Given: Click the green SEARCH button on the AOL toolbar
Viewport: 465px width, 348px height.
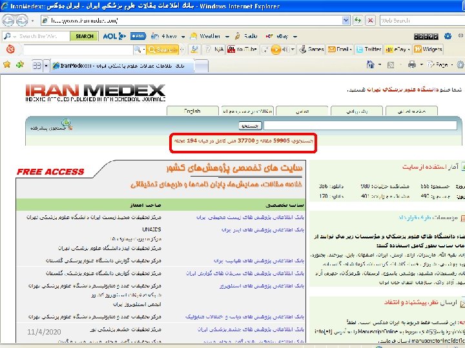Looking at the screenshot, I should coord(84,36).
